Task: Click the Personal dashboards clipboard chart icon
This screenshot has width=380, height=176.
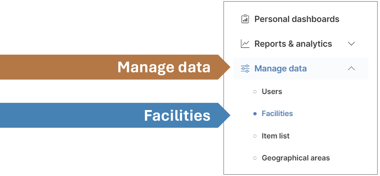Action: (x=245, y=19)
